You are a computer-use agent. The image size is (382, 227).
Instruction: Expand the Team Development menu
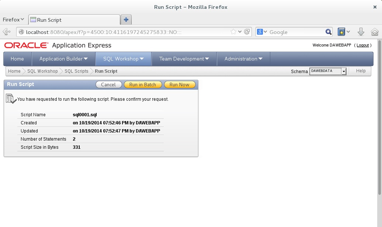point(184,59)
